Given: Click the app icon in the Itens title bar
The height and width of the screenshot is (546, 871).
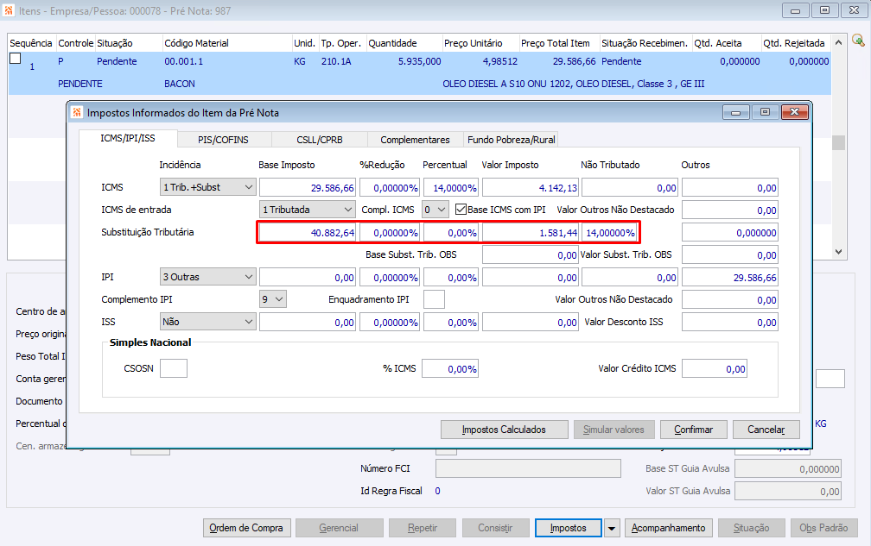Looking at the screenshot, I should [10, 9].
